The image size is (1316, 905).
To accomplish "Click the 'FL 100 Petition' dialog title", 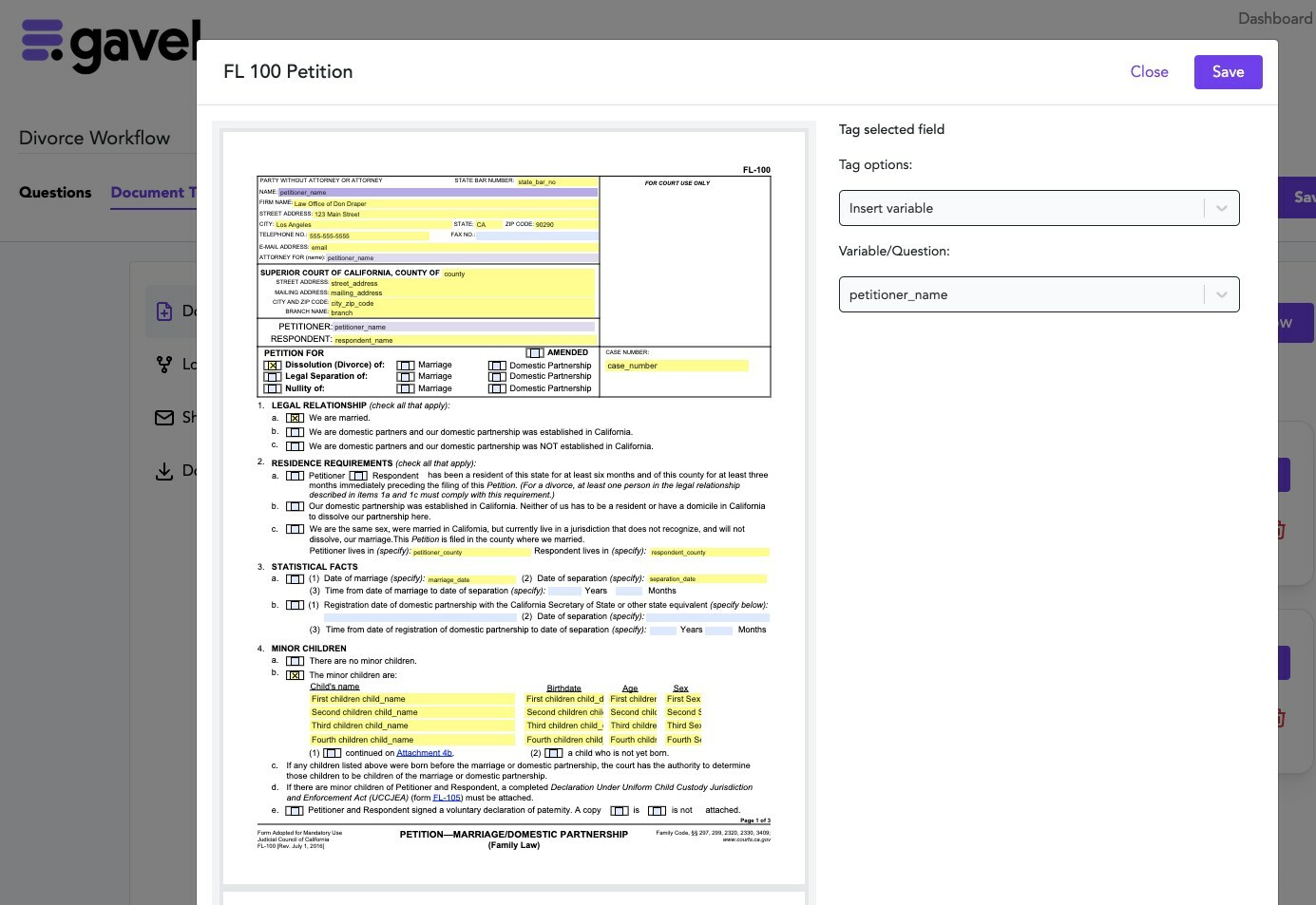I will tap(288, 72).
